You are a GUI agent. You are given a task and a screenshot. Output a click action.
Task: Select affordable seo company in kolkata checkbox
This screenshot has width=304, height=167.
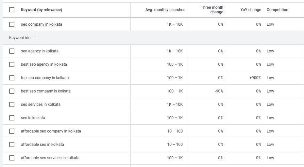(12, 131)
